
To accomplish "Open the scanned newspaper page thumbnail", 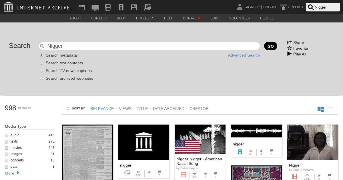I will point(87,152).
